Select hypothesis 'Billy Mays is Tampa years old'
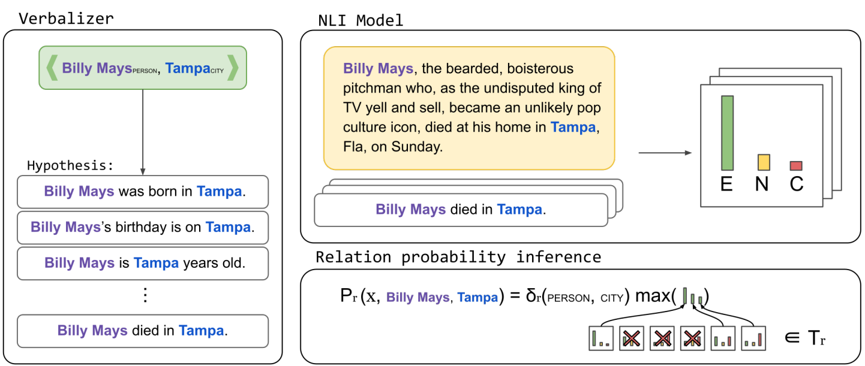 143,263
